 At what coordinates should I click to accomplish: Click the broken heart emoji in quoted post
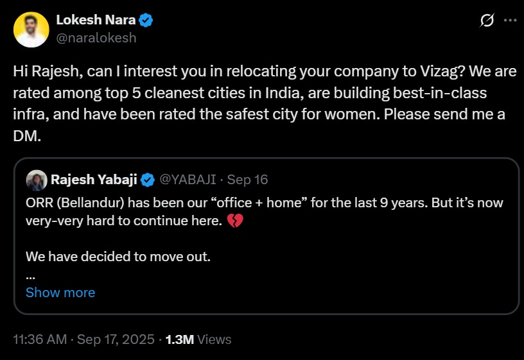click(x=236, y=222)
